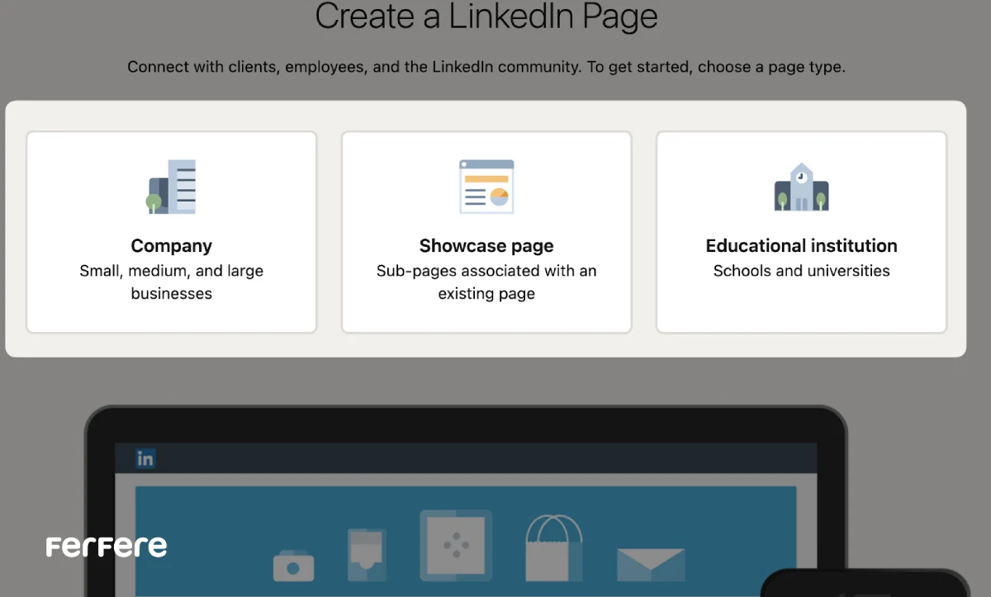
Task: Click the school building icon
Action: [x=801, y=187]
